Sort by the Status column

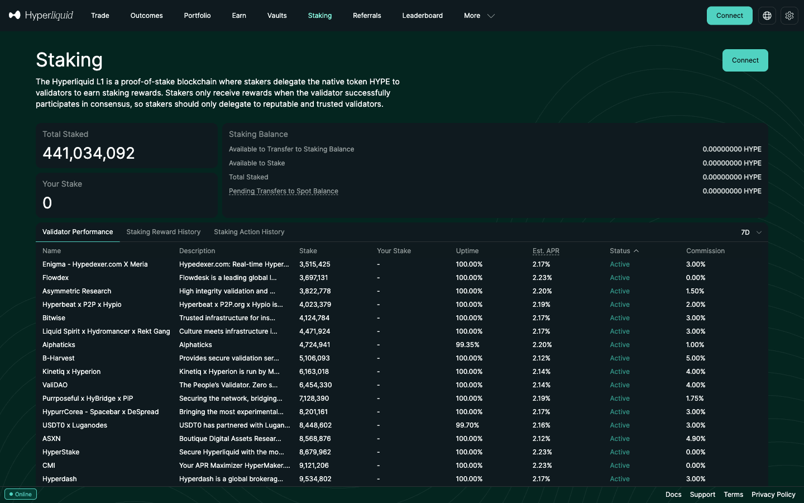coord(624,251)
